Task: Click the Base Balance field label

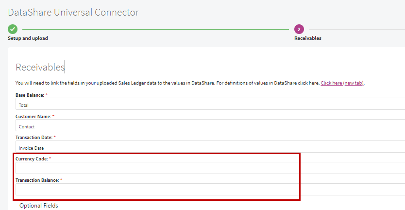Action: (30, 95)
